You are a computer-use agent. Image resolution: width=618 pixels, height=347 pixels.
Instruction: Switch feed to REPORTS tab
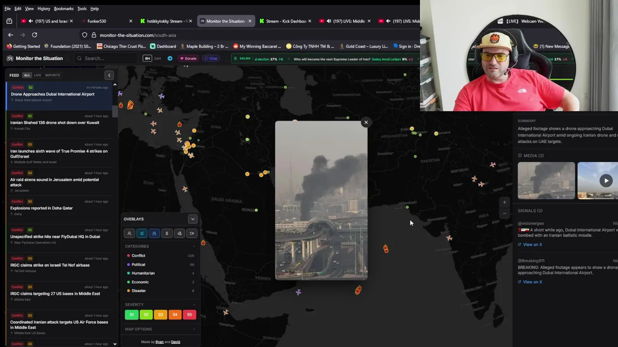tap(53, 75)
